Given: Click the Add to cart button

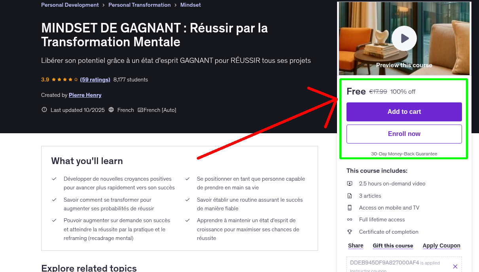Looking at the screenshot, I should [404, 112].
